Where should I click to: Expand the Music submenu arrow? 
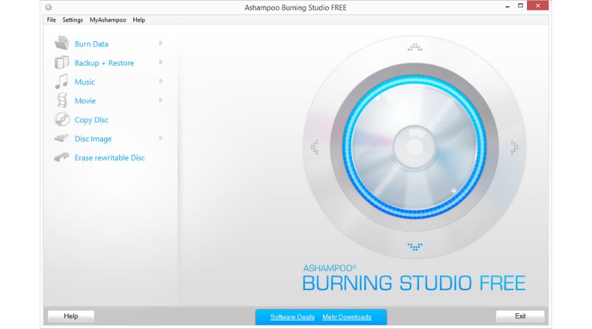(161, 81)
